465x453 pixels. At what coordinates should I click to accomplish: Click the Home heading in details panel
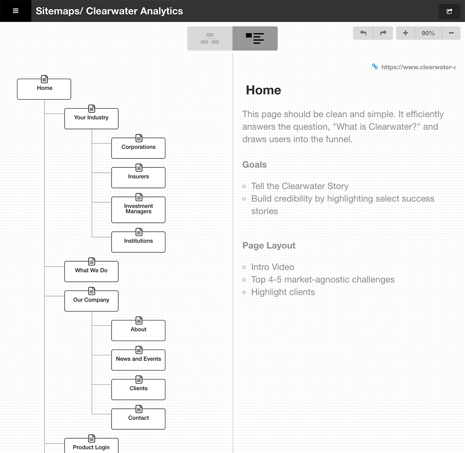click(x=263, y=90)
